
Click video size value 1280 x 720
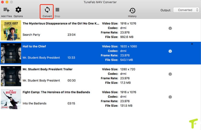coord(127,69)
